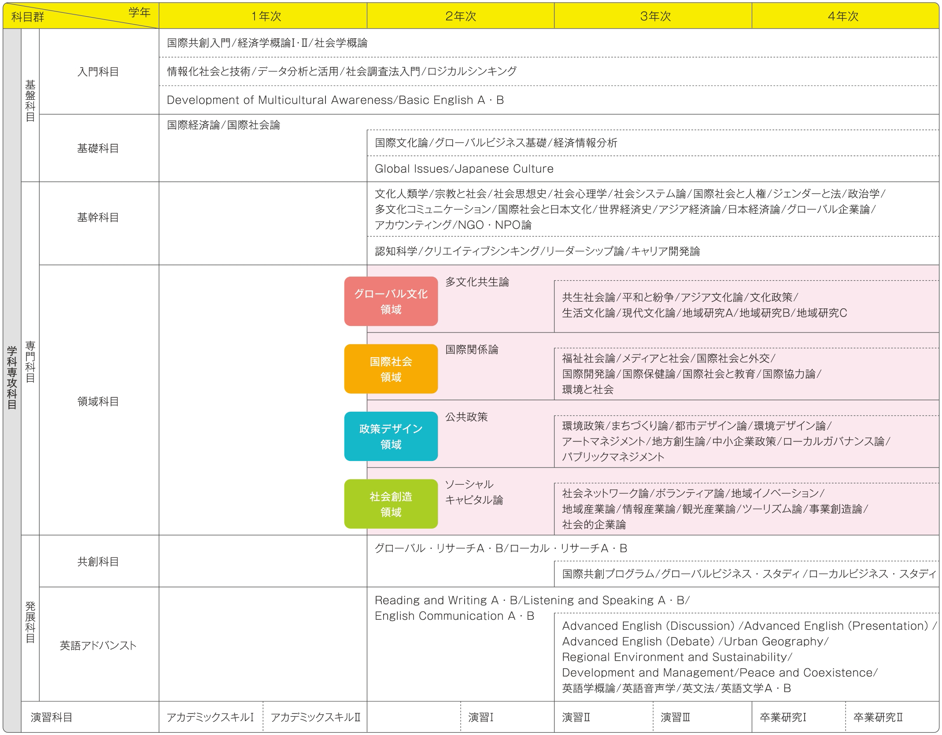
Task: Select the green 社会創造領域 badge
Action: 391,504
